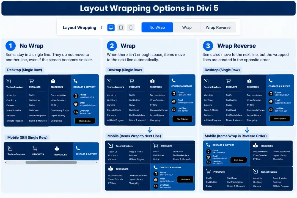Click the 'Mobile (Items Wrap in Reverse Order)' label
This screenshot has height=198, width=297.
[236, 136]
